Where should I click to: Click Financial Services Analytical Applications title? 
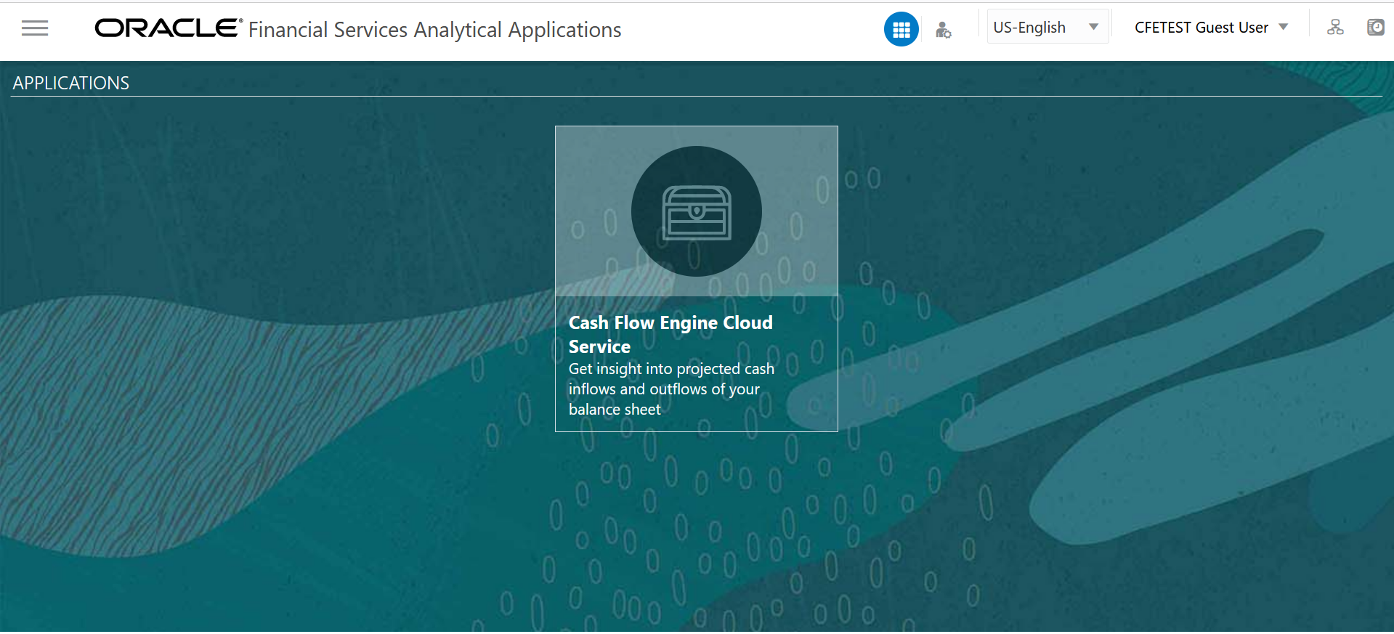(434, 30)
